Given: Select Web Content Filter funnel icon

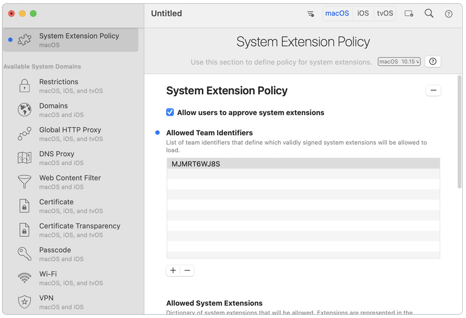Looking at the screenshot, I should [25, 182].
